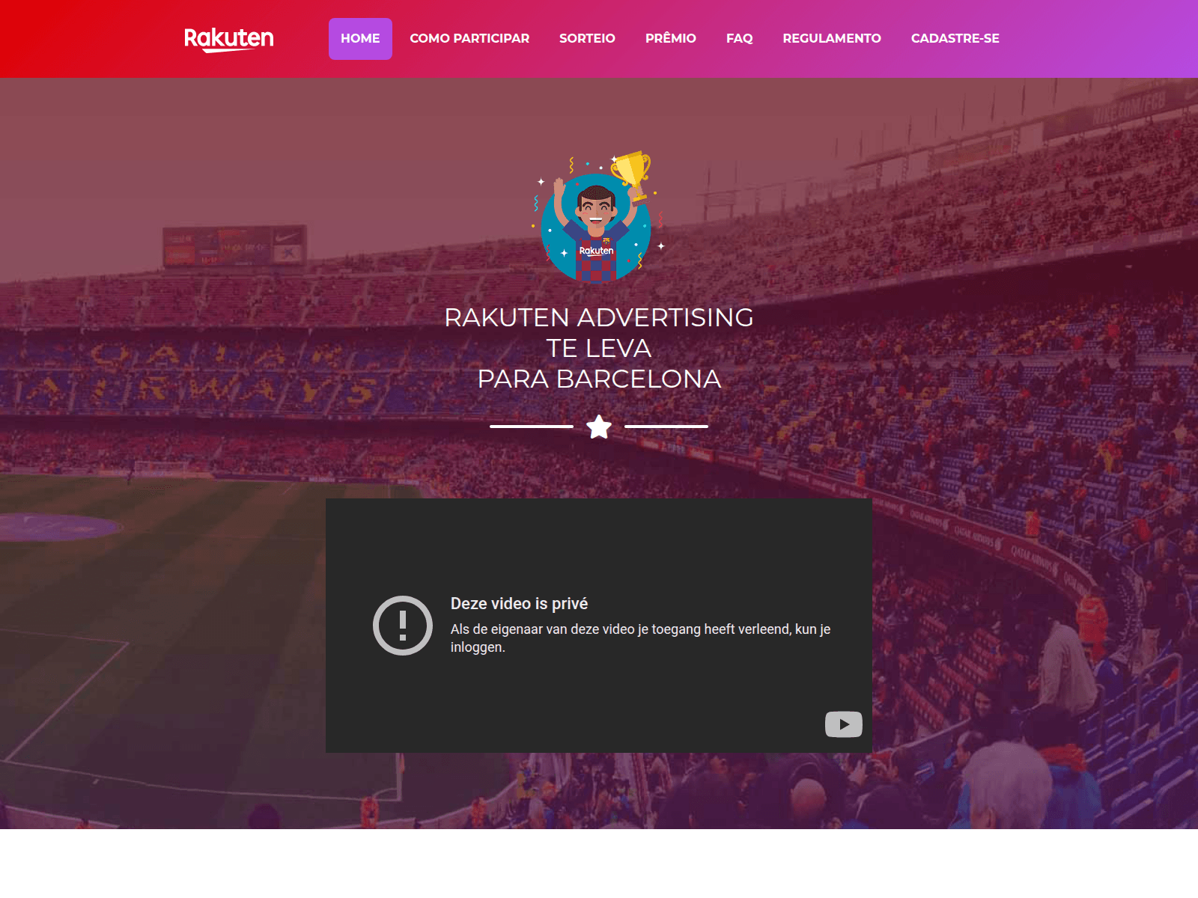Click the Rakuten text on the mascot's jersey
Viewport: 1198px width, 898px height.
point(597,251)
